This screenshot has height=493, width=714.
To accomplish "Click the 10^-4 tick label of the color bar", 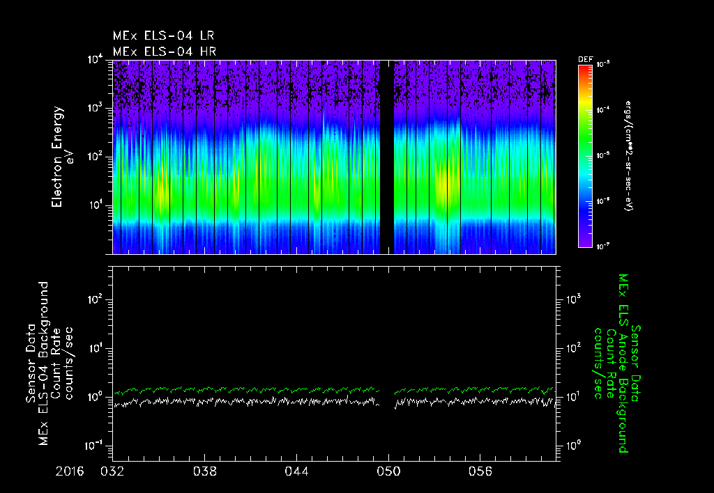I will click(603, 110).
